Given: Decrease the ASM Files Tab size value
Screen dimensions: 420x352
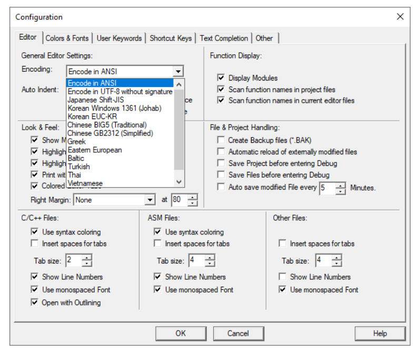Looking at the screenshot, I should 209,263.
